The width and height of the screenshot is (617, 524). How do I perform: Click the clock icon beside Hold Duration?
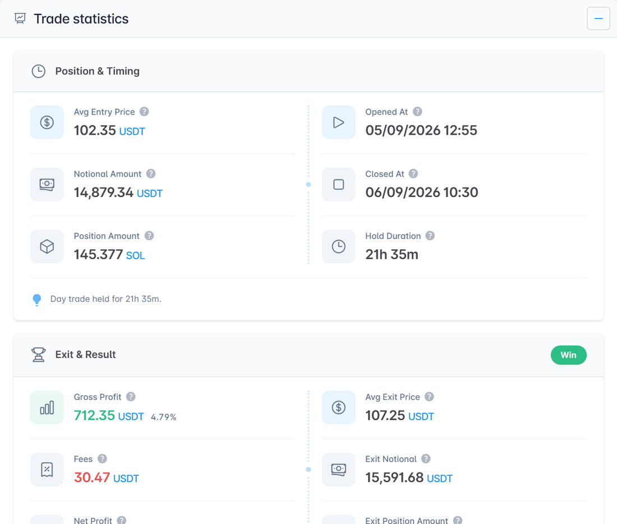pyautogui.click(x=338, y=246)
